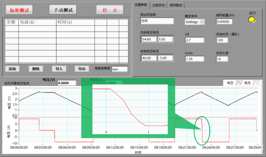Click the 停止 stop button
Screen dimensions: 266x157
tap(110, 10)
